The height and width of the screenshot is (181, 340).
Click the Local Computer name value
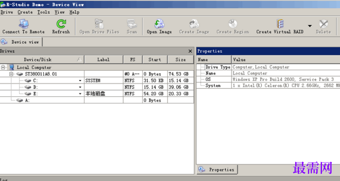(x=250, y=73)
